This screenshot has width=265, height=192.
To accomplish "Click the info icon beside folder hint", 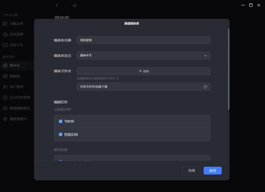I will click(118, 78).
